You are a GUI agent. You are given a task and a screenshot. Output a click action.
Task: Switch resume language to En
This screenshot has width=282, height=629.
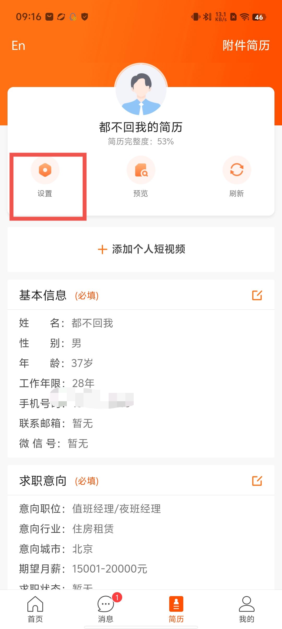click(19, 46)
